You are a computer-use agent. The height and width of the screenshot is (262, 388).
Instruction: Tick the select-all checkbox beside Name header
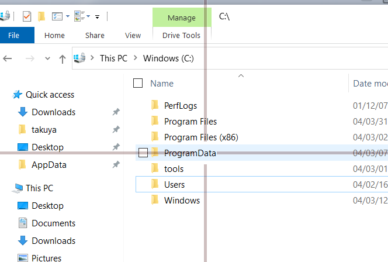138,83
